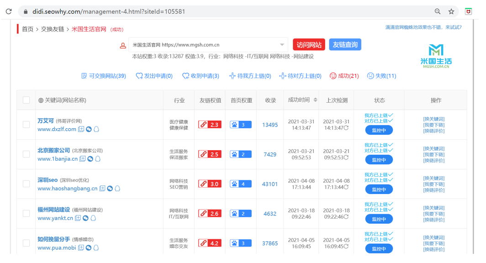Click 交换友链 breadcrumb link

(53, 29)
